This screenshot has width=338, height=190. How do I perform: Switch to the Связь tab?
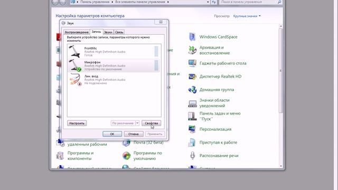[119, 32]
